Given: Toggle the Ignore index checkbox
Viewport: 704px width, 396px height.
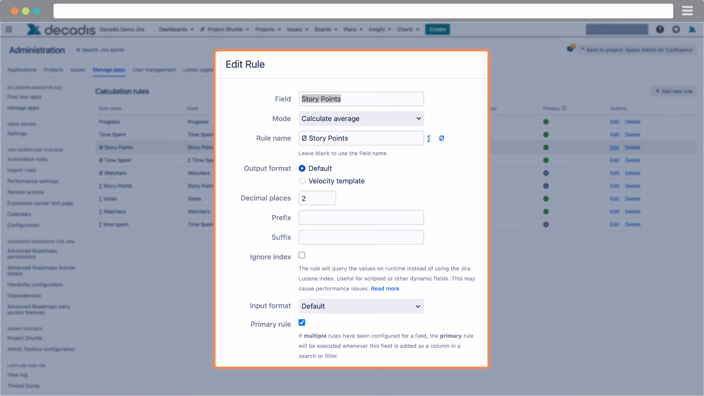Looking at the screenshot, I should 302,255.
